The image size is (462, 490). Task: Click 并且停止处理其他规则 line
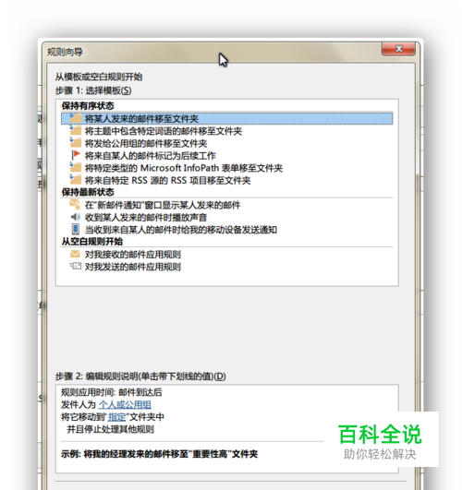coord(110,429)
